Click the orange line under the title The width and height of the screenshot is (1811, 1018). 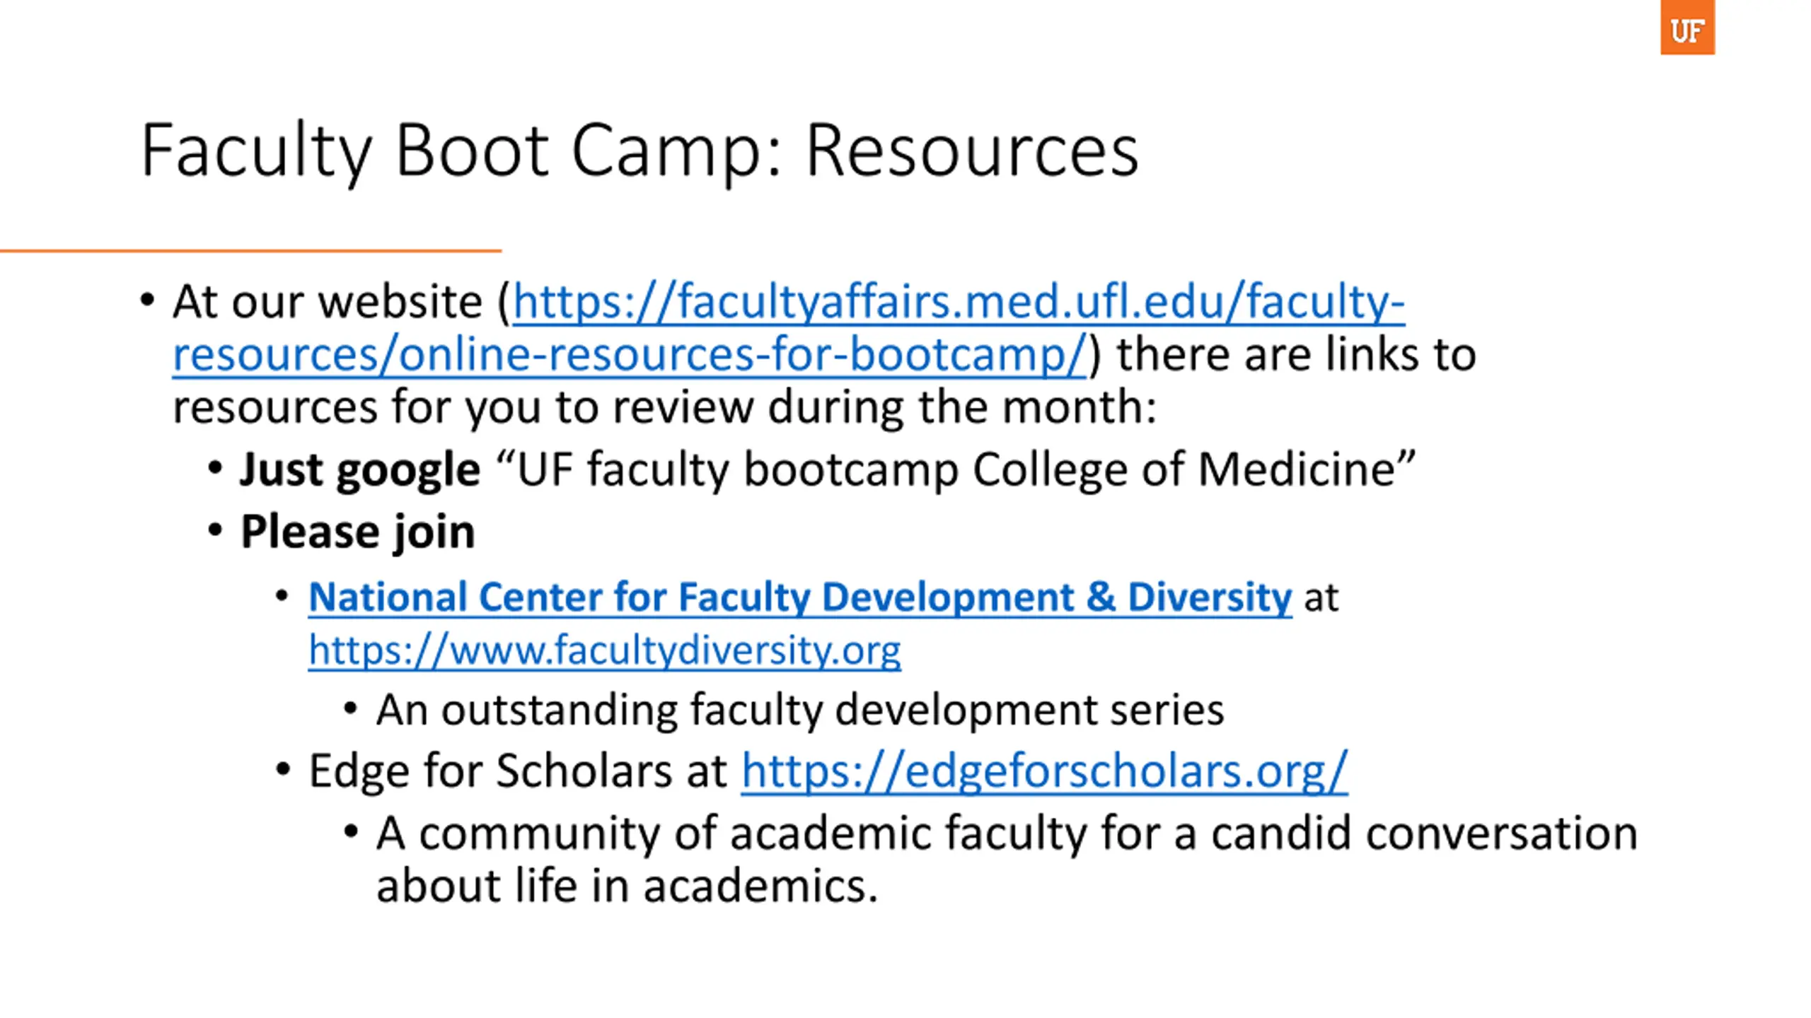250,250
